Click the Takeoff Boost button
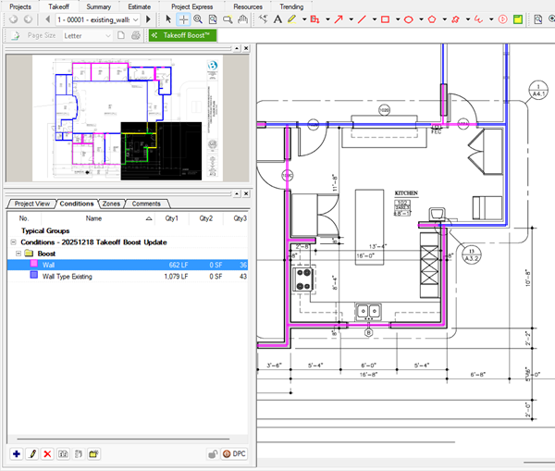This screenshot has height=471, width=555. 181,35
